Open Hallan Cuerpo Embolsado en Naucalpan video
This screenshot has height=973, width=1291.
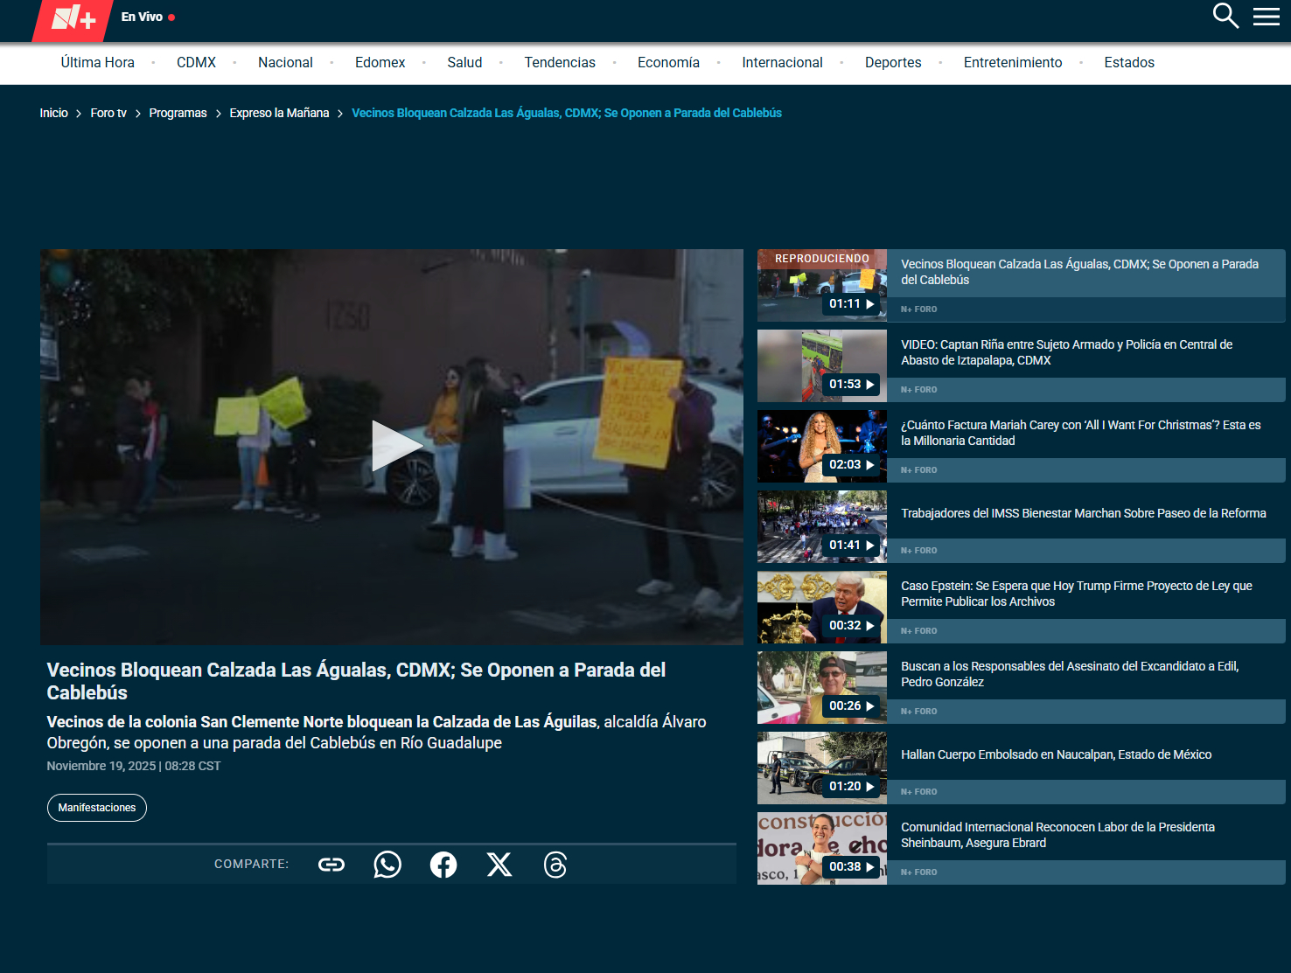click(x=1056, y=754)
